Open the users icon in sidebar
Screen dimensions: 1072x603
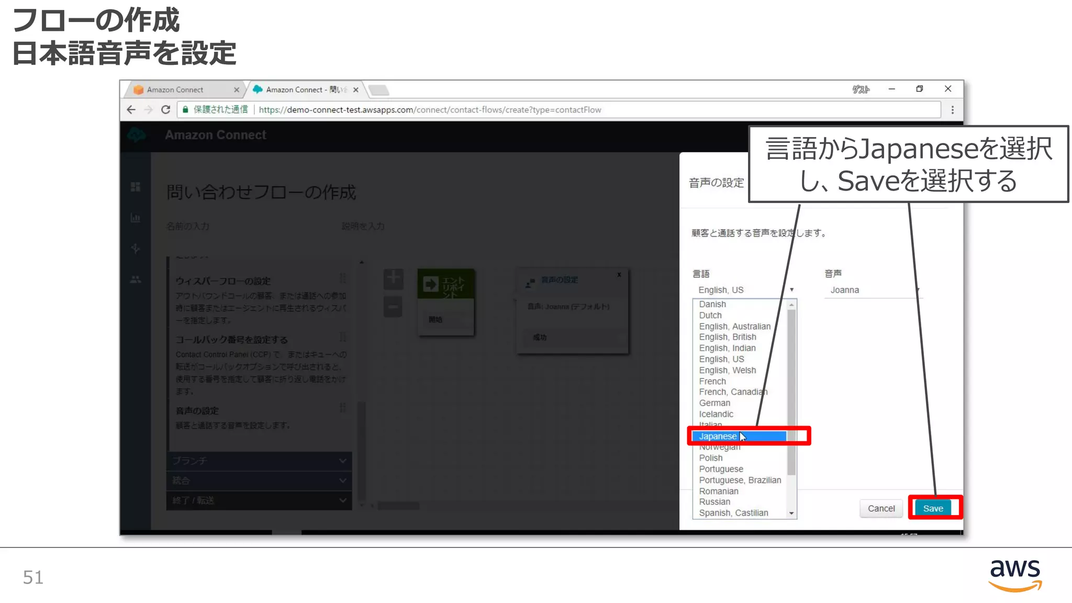tap(136, 280)
